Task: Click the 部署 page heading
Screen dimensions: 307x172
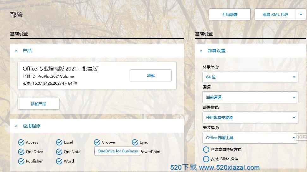Action: pyautogui.click(x=16, y=15)
